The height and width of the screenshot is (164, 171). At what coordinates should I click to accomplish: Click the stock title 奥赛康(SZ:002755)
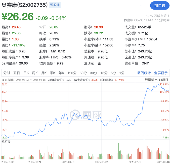coord(25,5)
